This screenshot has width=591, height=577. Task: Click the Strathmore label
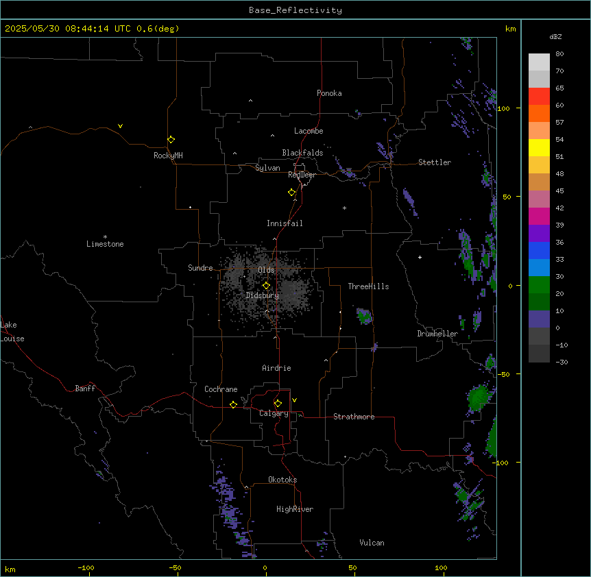[x=354, y=417]
